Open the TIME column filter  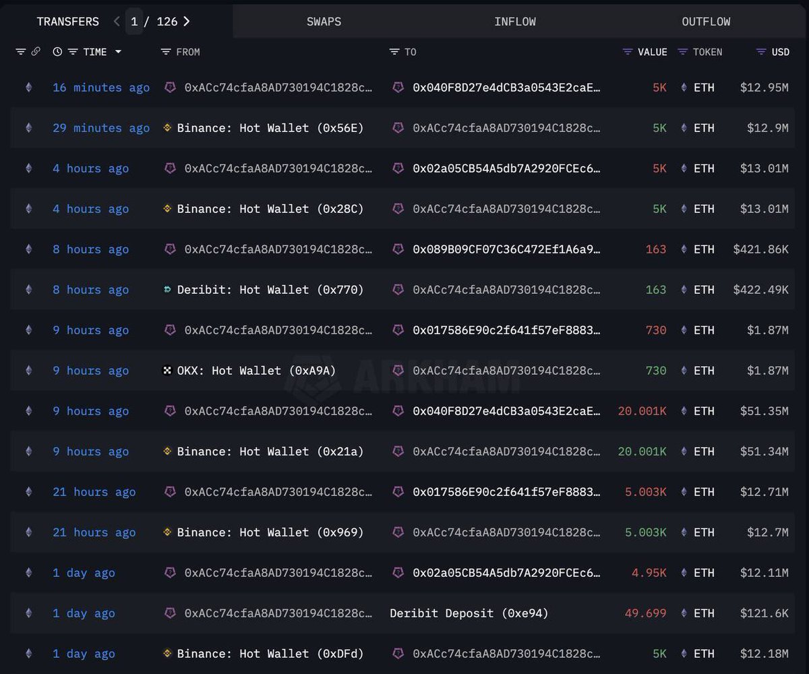[x=73, y=52]
